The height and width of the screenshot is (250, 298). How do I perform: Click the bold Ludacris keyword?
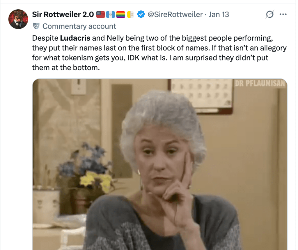coord(75,38)
